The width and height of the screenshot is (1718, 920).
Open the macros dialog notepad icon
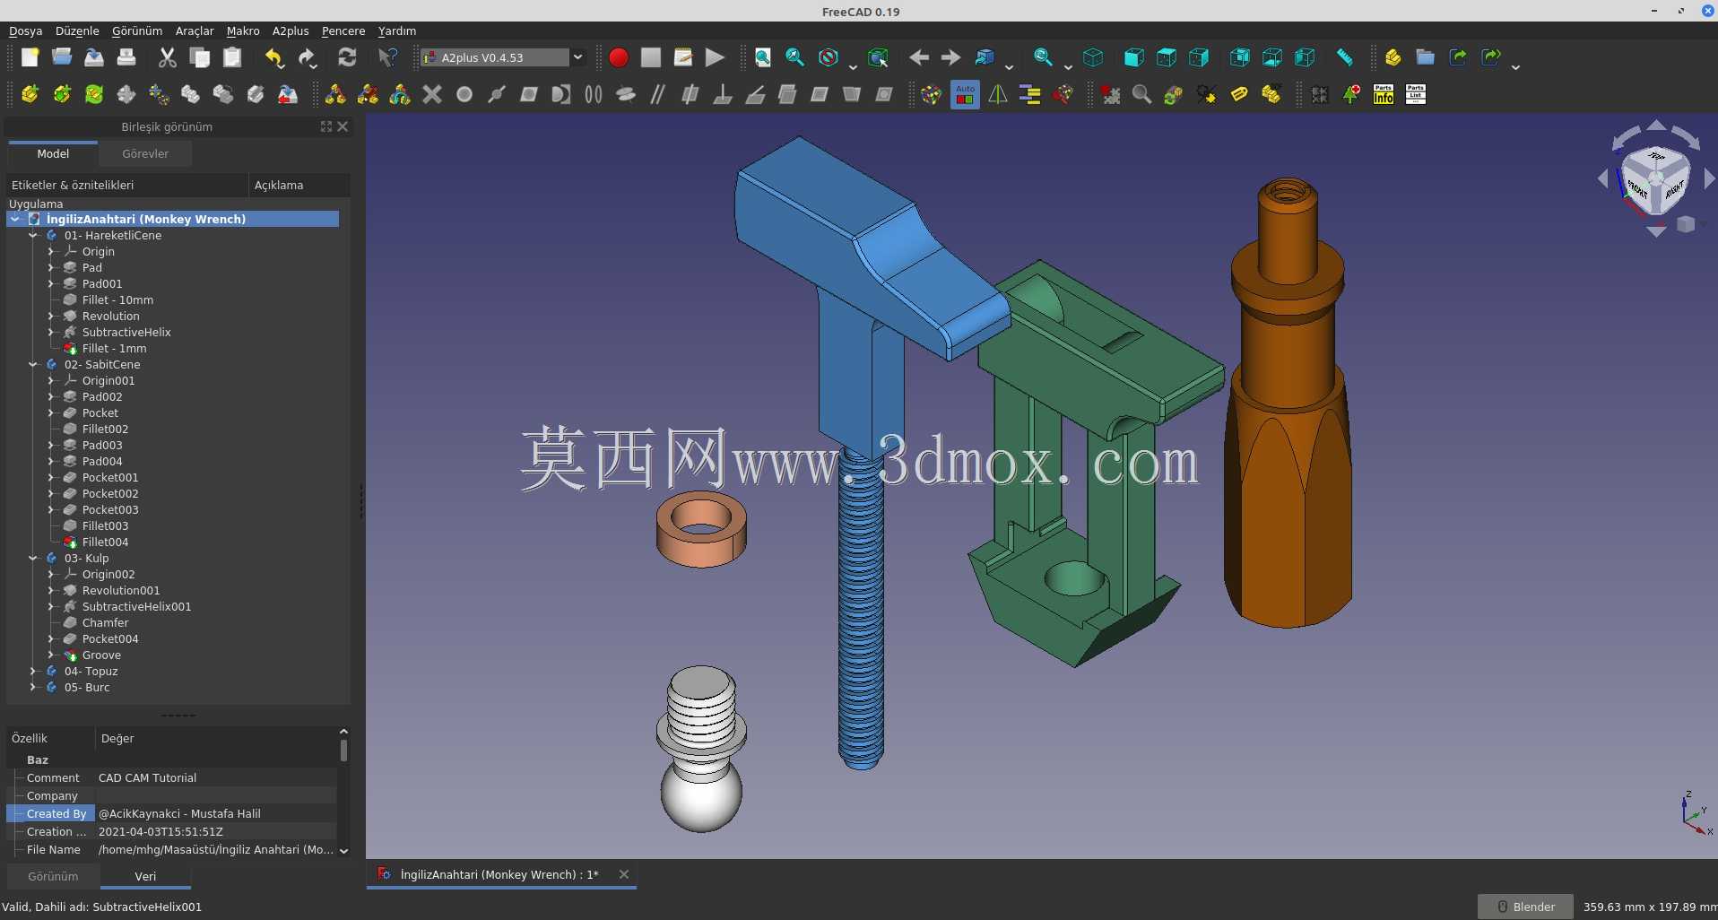click(x=683, y=57)
